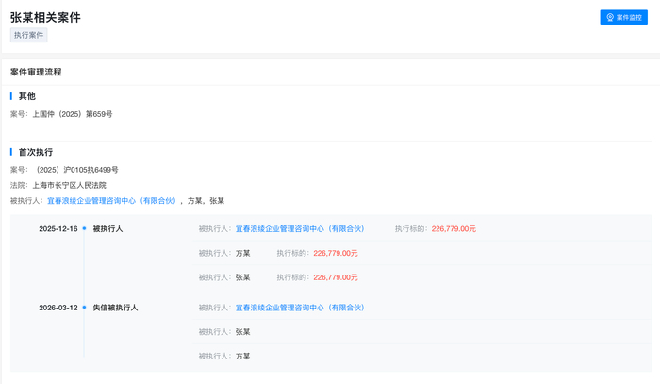This screenshot has height=384, width=660.
Task: Click the 执行案件 tag
Action: click(x=29, y=35)
